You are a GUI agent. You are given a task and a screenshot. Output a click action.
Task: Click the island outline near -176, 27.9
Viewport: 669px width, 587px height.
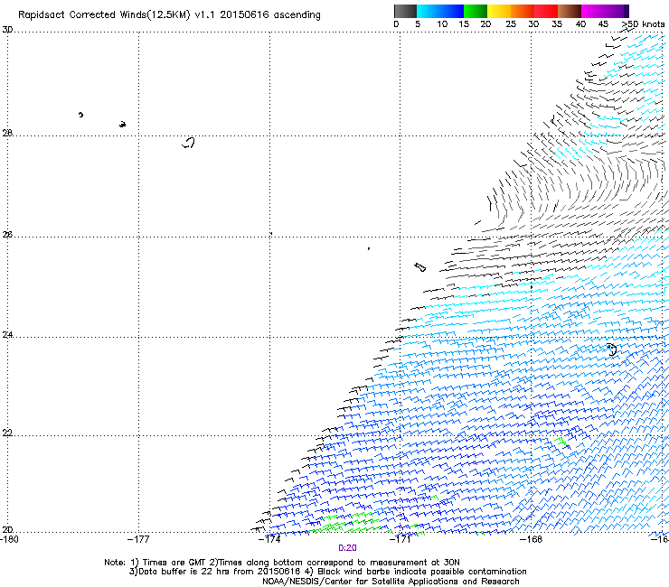(189, 143)
